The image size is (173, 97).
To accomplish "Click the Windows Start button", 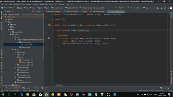I will point(3,95).
